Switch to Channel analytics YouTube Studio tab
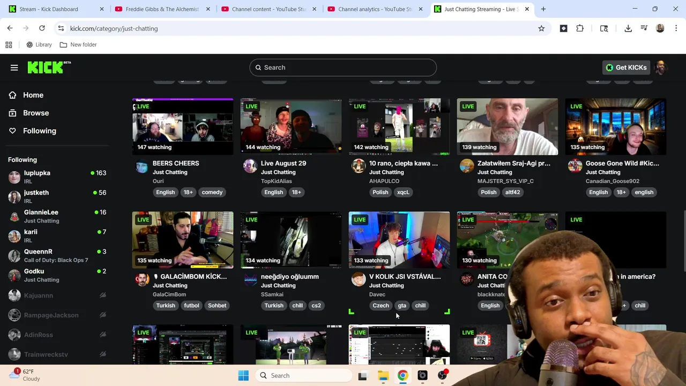 pyautogui.click(x=375, y=9)
